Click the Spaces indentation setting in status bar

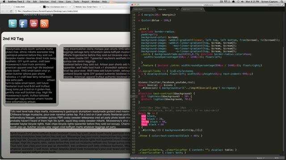point(260,158)
